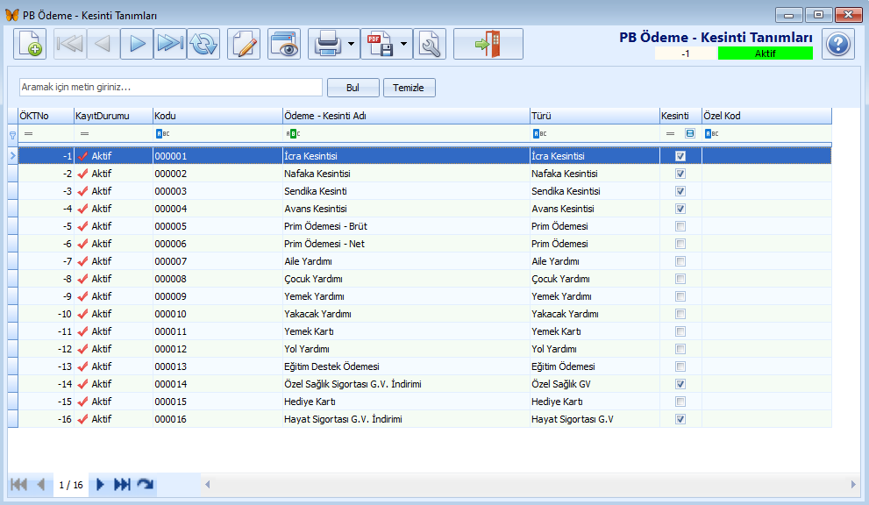
Task: Open settings with wrench icon
Action: tap(430, 44)
